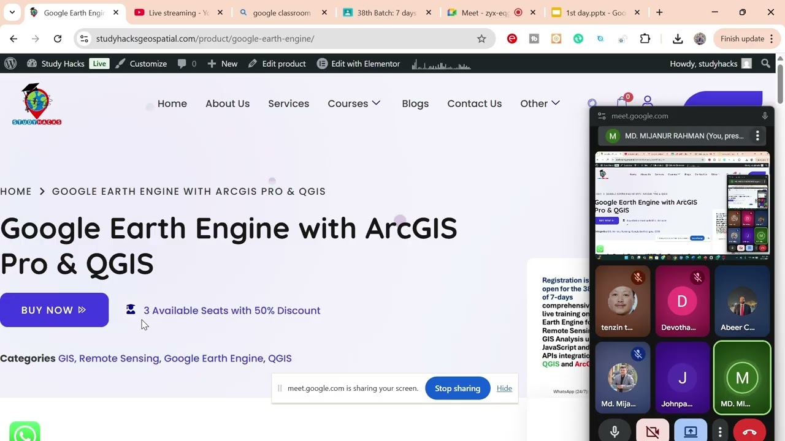Open Meet more options three-dot button

click(720, 432)
